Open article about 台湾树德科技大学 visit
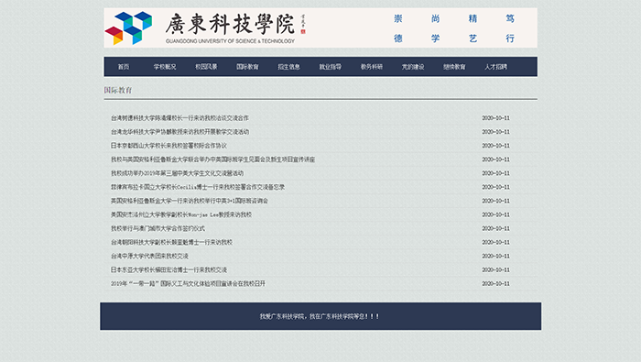The height and width of the screenshot is (362, 641). [x=179, y=118]
